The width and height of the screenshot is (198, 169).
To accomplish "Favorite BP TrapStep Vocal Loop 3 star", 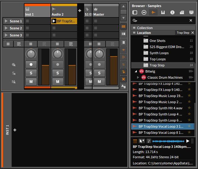I will coord(189,126).
